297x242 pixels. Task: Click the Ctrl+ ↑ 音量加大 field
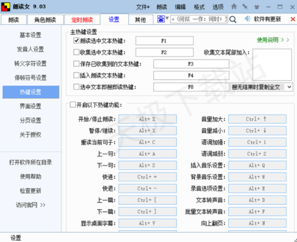point(257,119)
